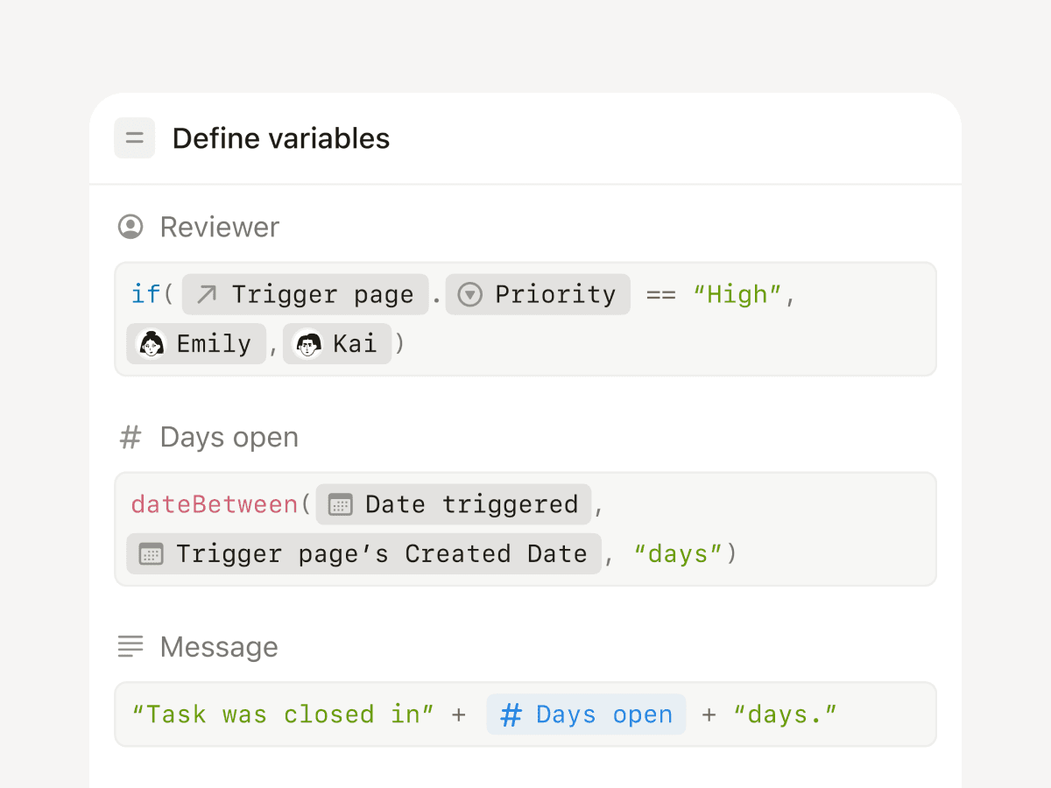Click the Date triggered calendar icon
The image size is (1051, 788).
coord(340,505)
